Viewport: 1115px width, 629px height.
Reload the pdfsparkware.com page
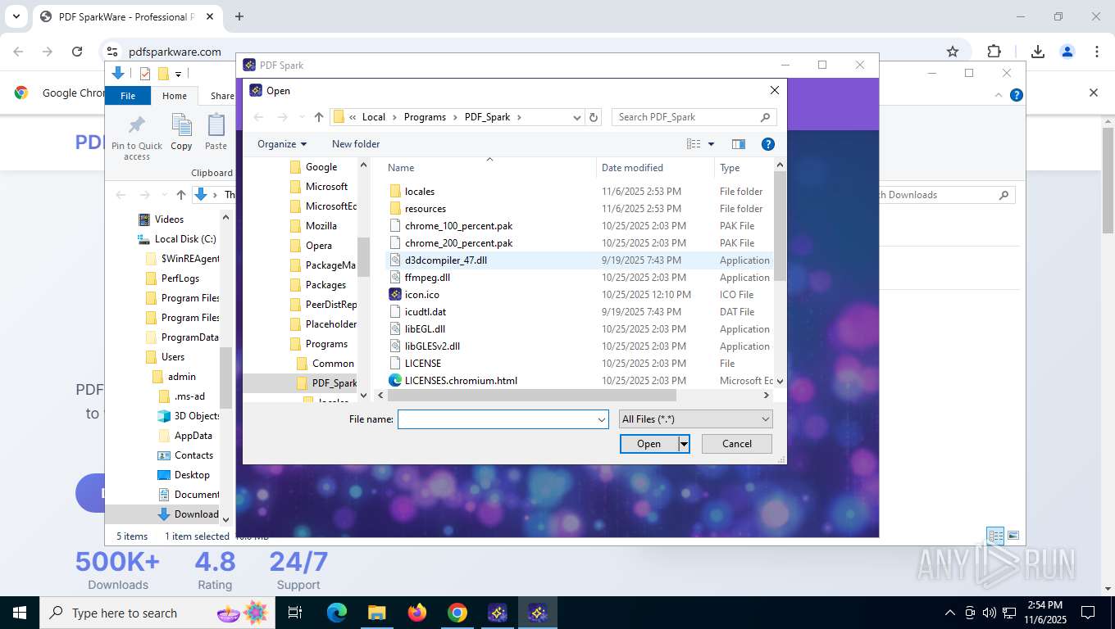(x=77, y=52)
